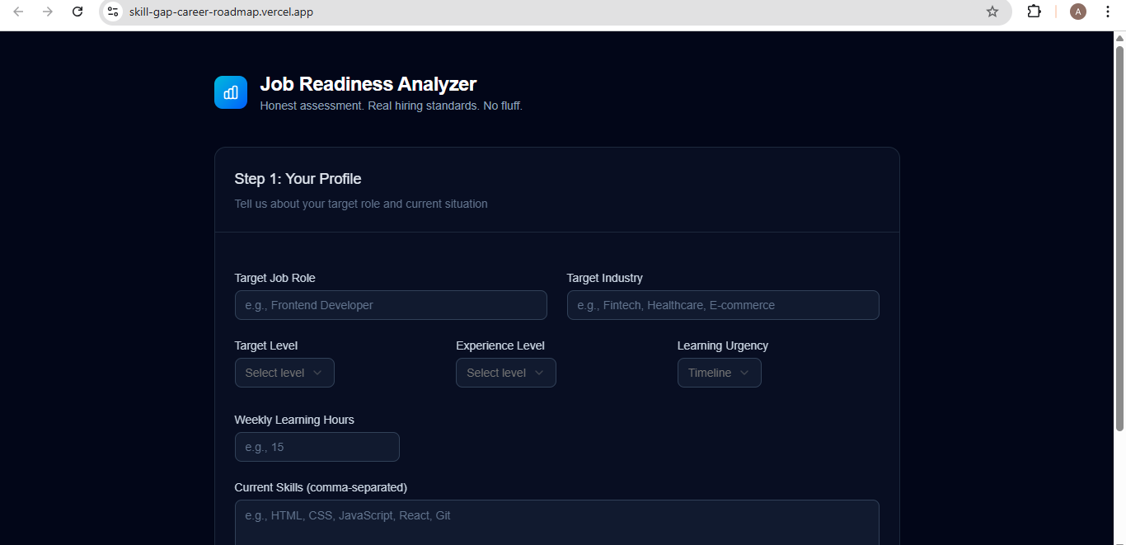The image size is (1126, 545).
Task: Click the page vertical scrollbar
Action: pyautogui.click(x=1119, y=237)
